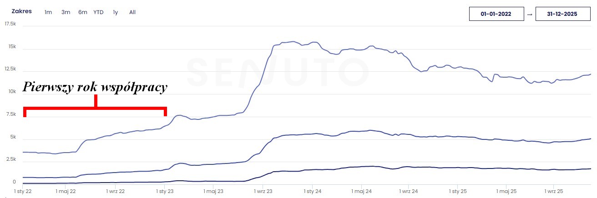Choose the YTD range option

[x=98, y=12]
